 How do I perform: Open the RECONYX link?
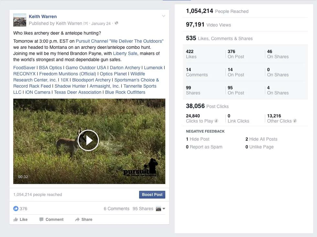[25, 74]
